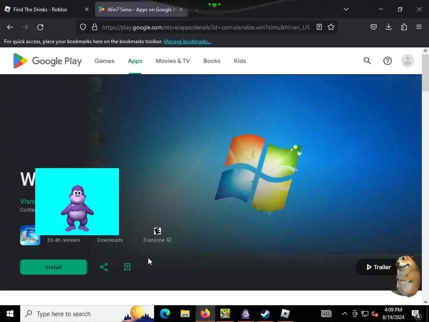The height and width of the screenshot is (322, 429).
Task: Click the purple gorilla taskbar icon
Action: click(x=246, y=314)
